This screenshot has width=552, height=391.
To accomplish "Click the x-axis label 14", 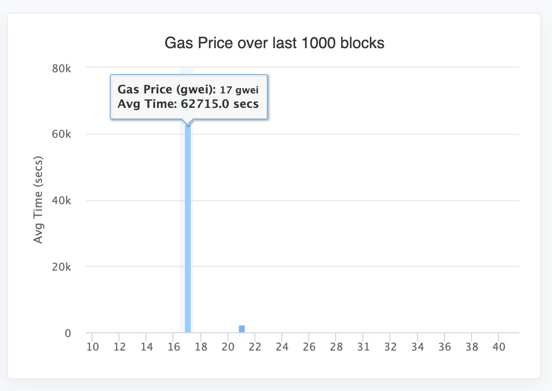I will [146, 347].
